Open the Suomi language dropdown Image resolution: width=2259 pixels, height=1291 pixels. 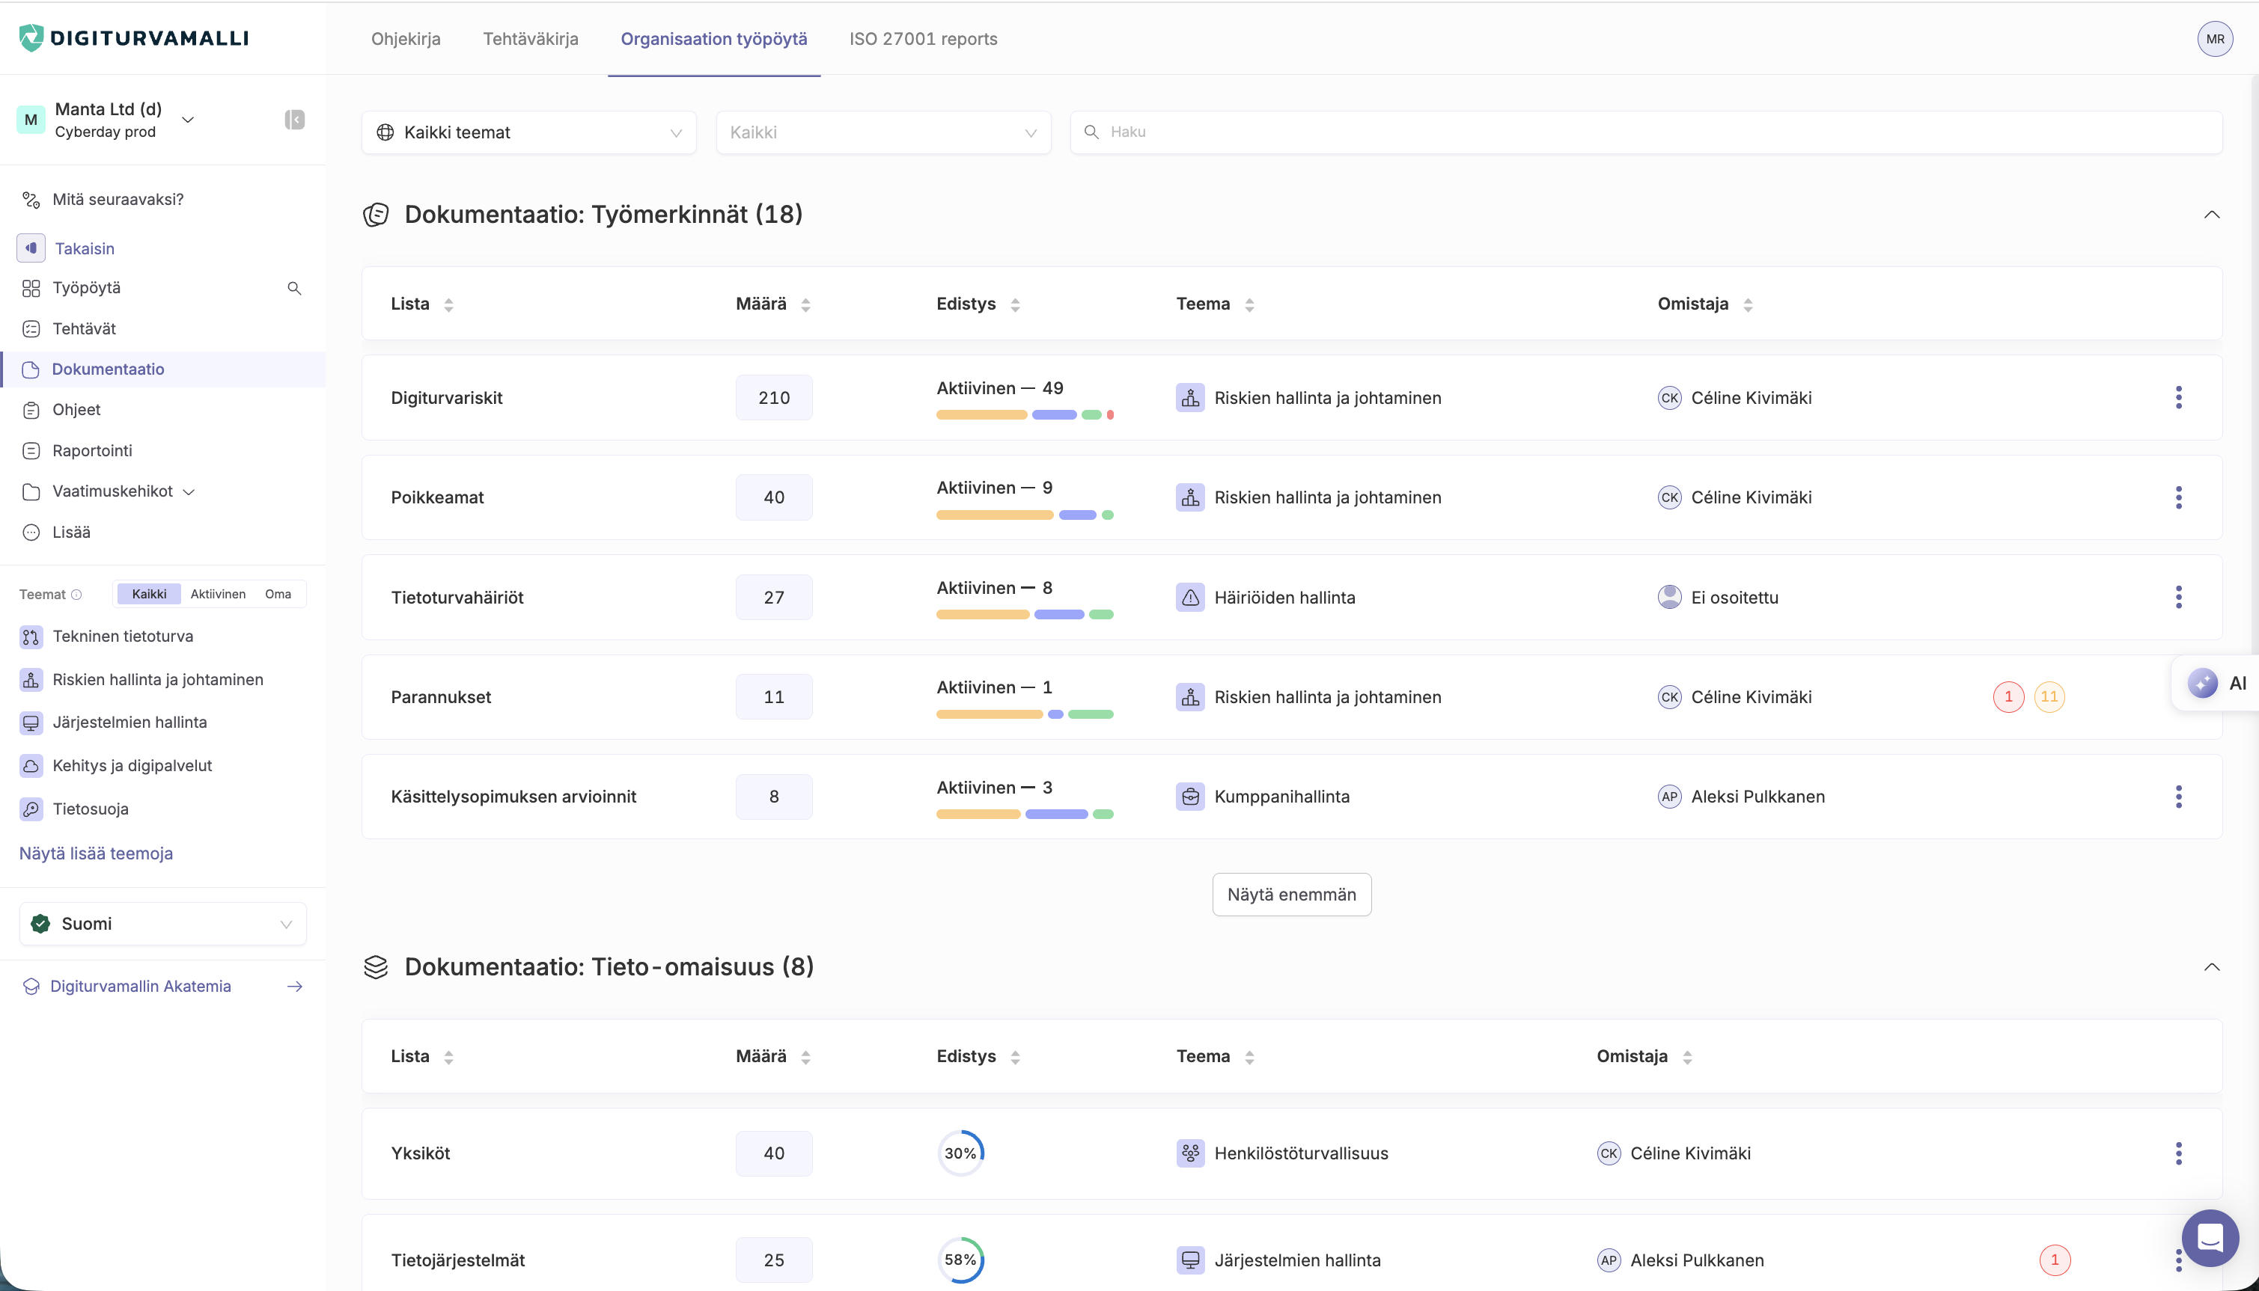pyautogui.click(x=163, y=924)
